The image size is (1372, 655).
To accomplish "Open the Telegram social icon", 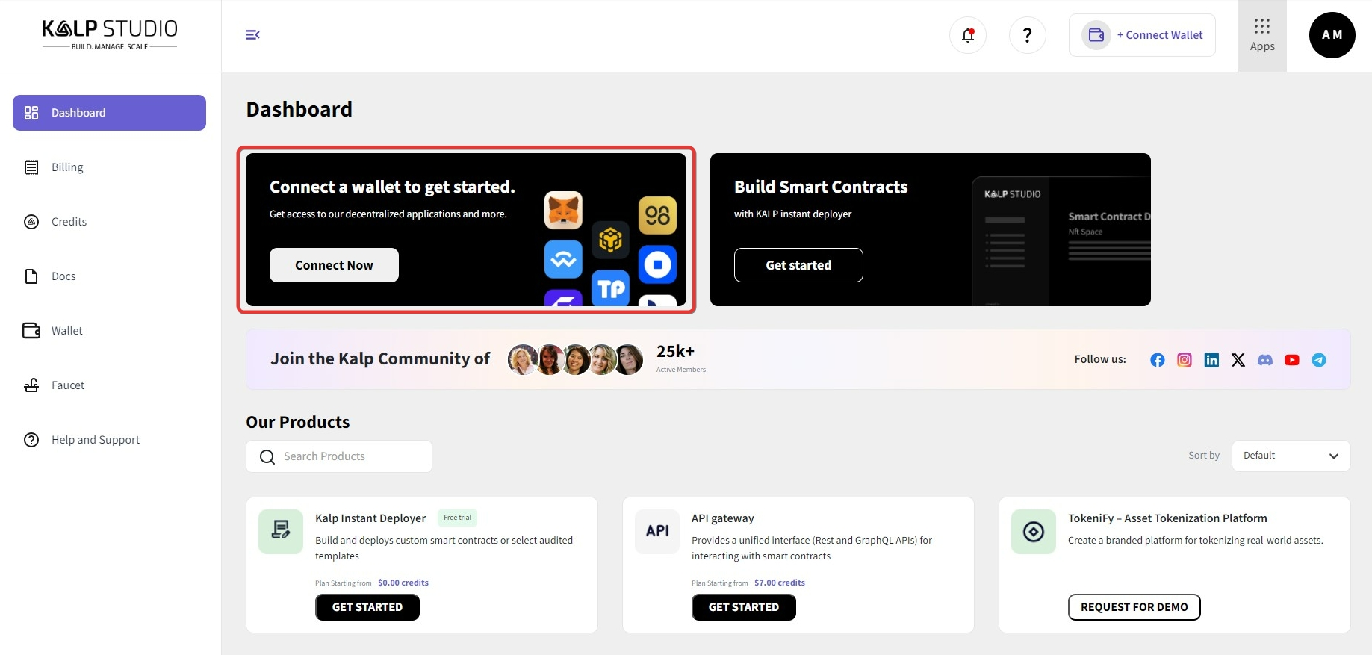I will pos(1318,360).
